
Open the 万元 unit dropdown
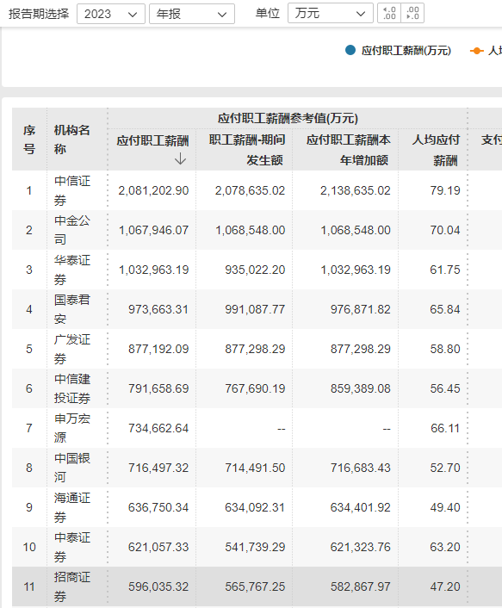331,14
